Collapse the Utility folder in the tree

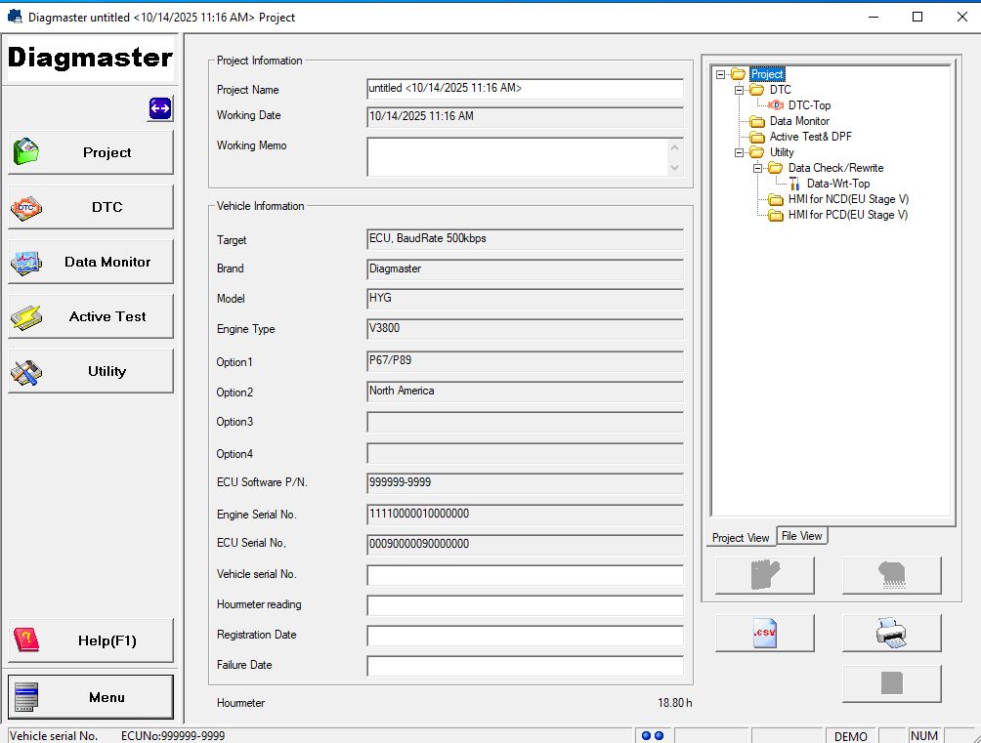pos(740,152)
